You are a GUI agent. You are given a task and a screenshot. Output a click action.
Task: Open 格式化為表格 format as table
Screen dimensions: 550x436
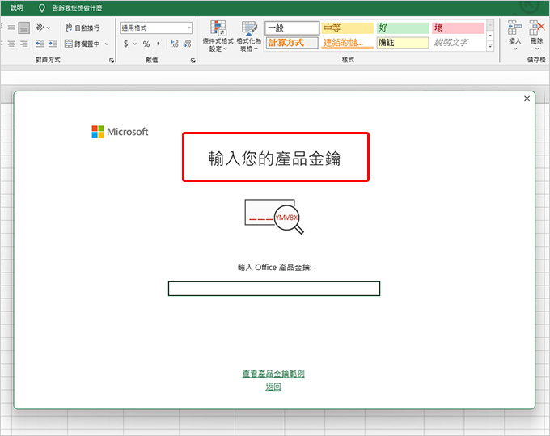(248, 36)
